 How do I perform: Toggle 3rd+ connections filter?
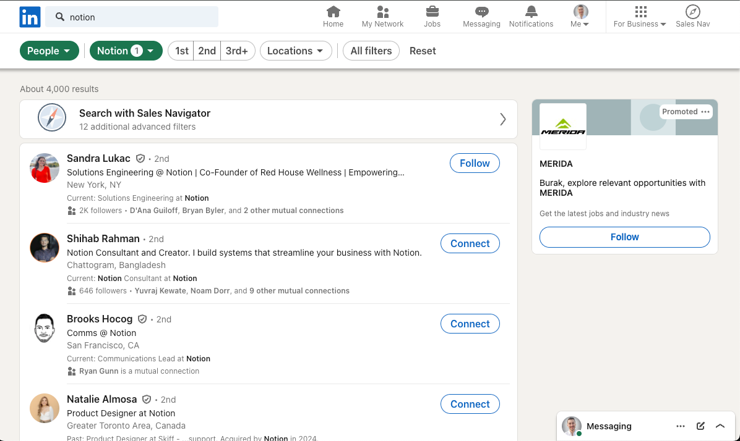237,51
